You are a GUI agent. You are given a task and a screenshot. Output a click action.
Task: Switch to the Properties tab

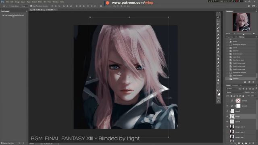pos(229,37)
